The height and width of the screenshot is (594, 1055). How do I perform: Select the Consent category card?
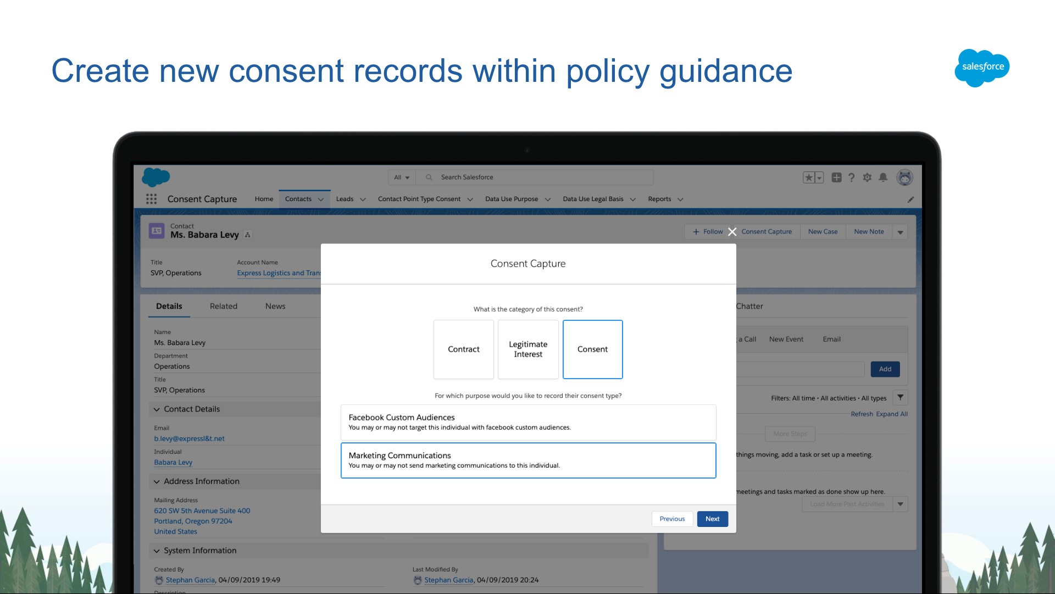(x=592, y=349)
